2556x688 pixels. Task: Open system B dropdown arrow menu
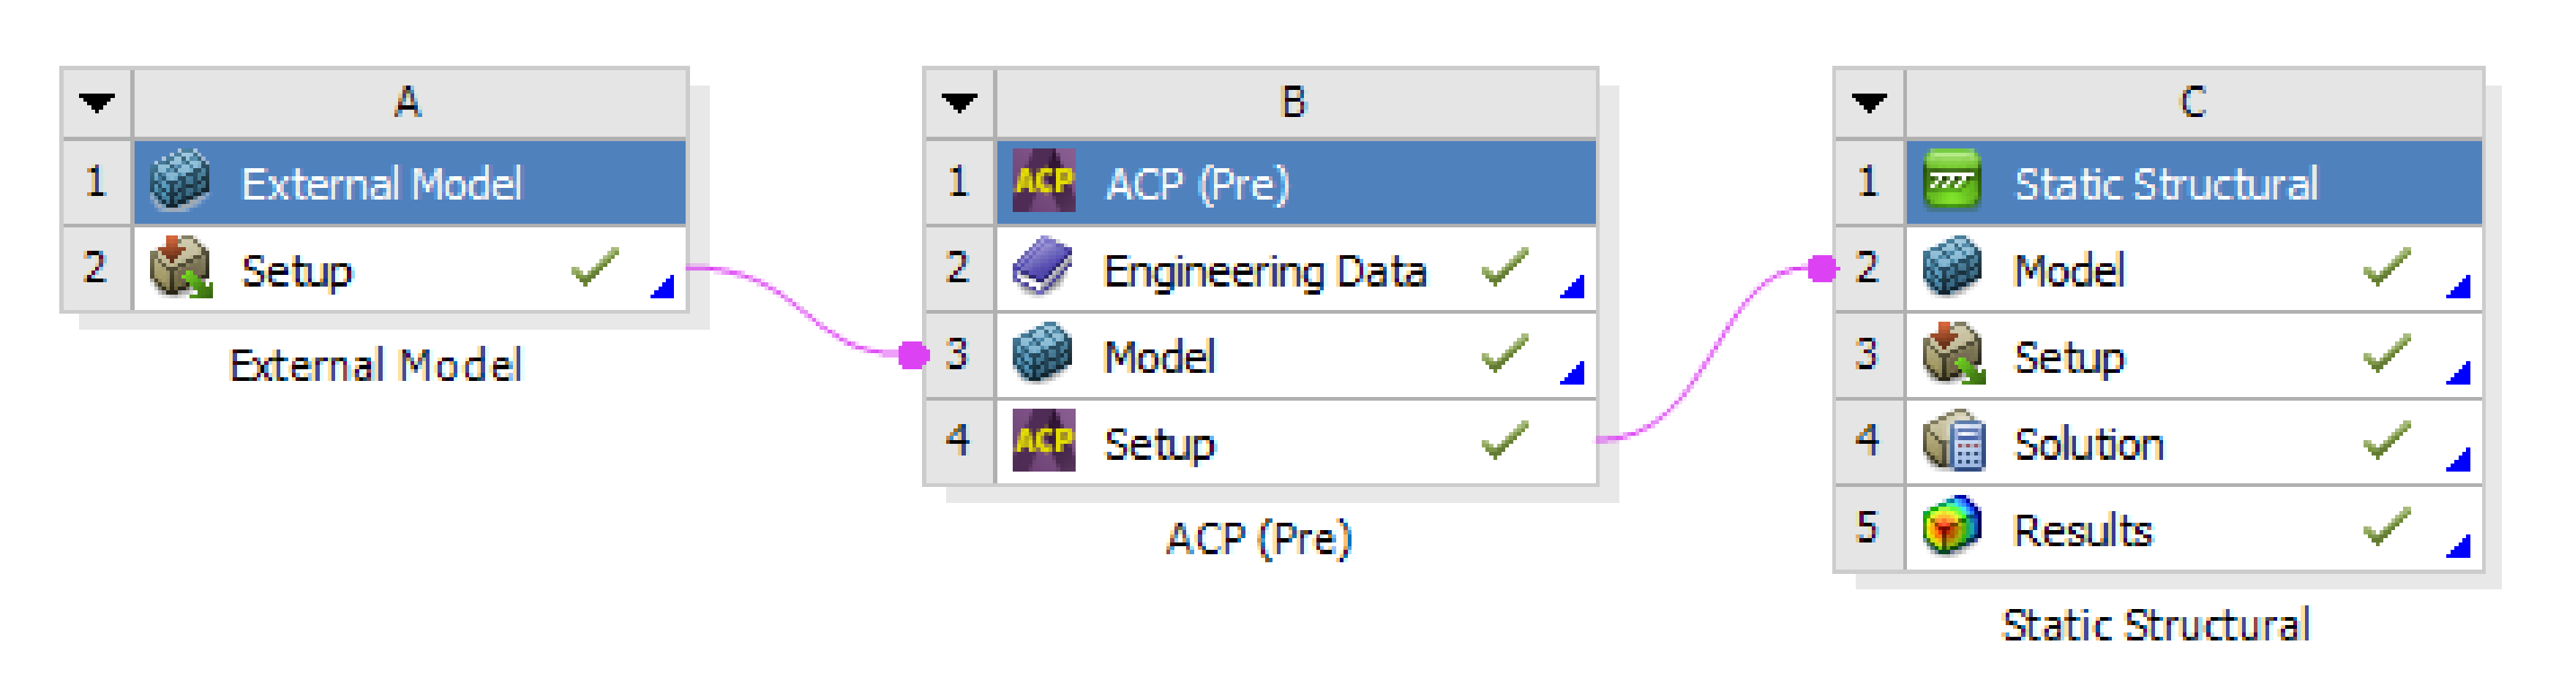(x=959, y=103)
